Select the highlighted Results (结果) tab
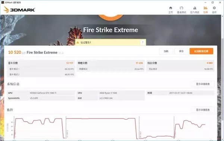 click(205, 10)
